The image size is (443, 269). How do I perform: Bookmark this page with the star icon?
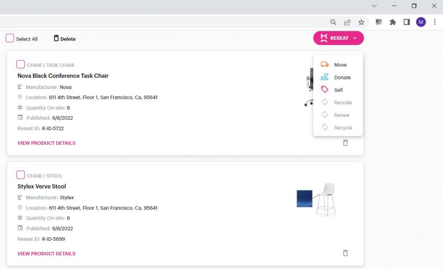[x=361, y=22]
